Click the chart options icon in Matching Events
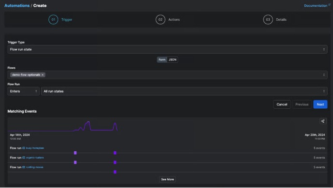 (323, 121)
